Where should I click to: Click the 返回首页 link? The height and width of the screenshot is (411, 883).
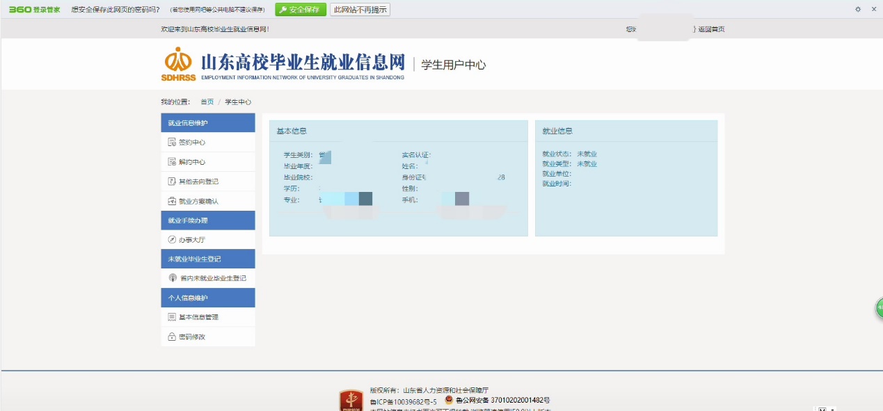(711, 29)
